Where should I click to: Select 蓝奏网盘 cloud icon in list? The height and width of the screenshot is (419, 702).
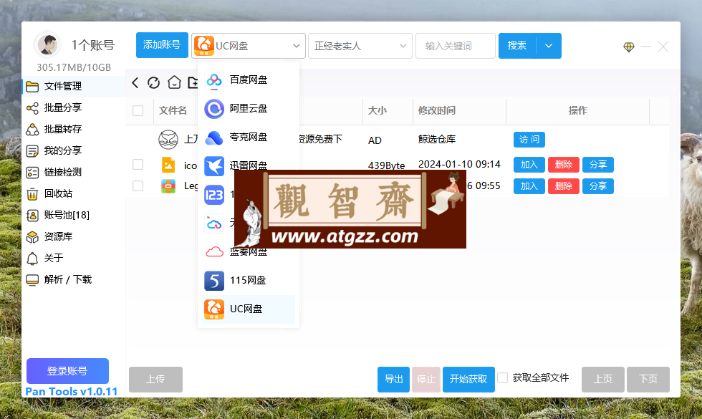214,252
